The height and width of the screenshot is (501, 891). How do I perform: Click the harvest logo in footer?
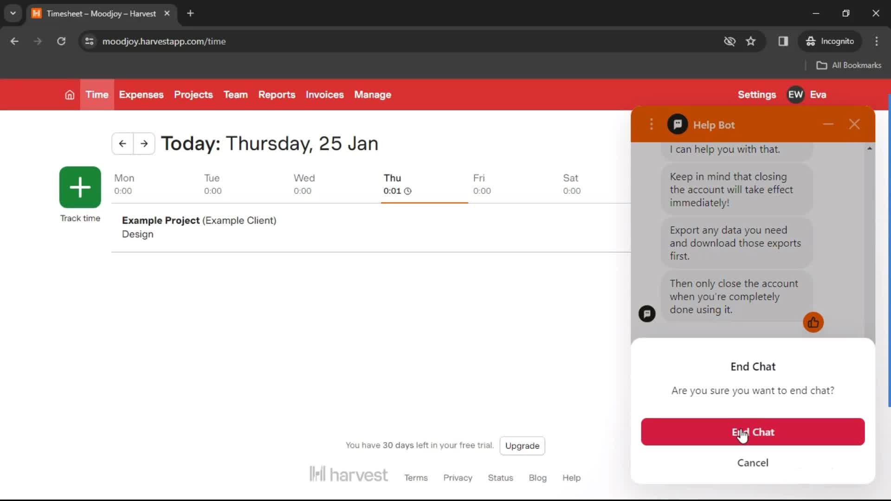349,474
